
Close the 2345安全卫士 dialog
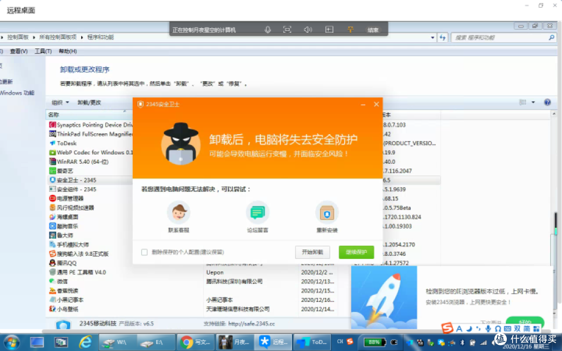click(x=376, y=104)
